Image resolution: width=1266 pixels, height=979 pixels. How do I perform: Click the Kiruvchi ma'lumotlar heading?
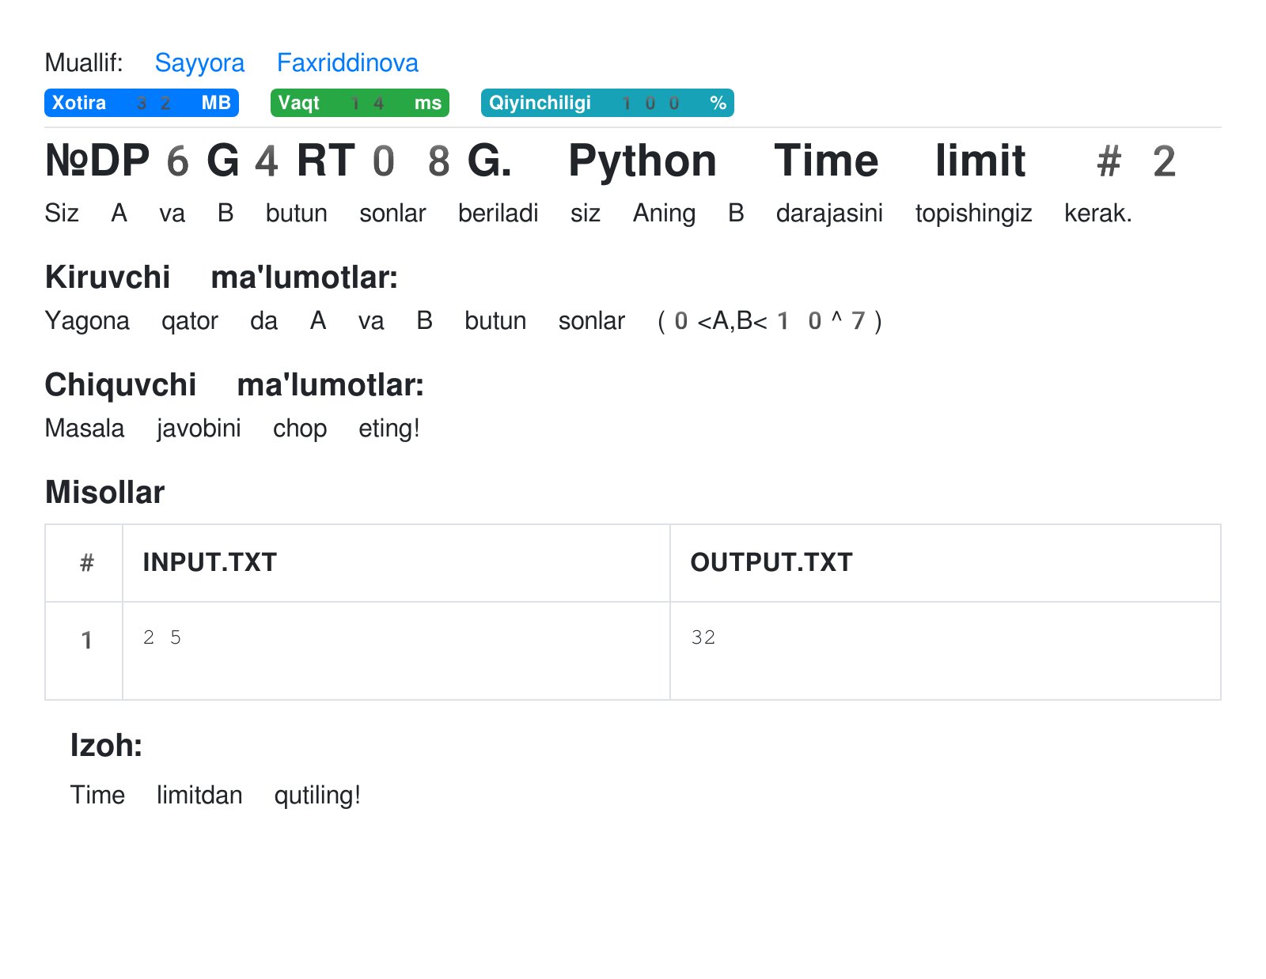(222, 278)
